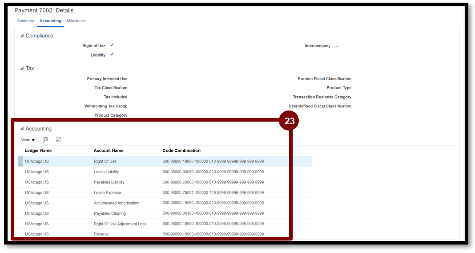Click the User-defined Fiscal Classification label
The width and height of the screenshot is (475, 253).
coord(320,106)
